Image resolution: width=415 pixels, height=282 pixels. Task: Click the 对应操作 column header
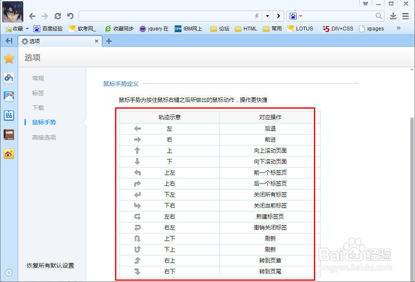[x=270, y=117]
